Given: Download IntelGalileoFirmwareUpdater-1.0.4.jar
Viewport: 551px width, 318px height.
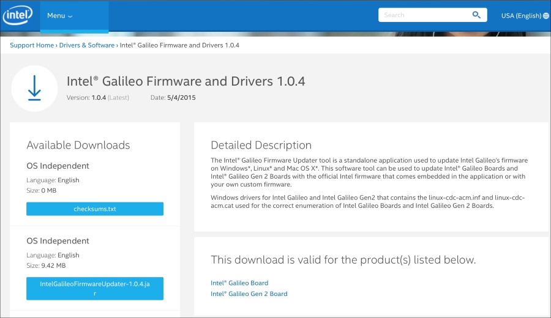Looking at the screenshot, I should pos(95,289).
